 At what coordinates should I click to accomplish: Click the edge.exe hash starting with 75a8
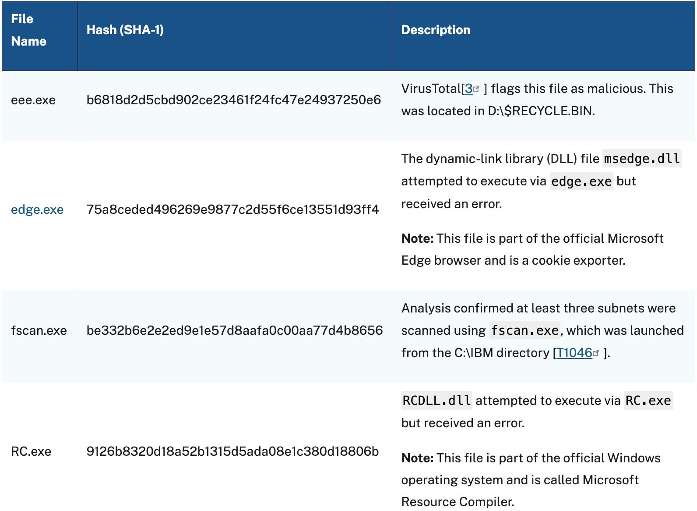(232, 209)
